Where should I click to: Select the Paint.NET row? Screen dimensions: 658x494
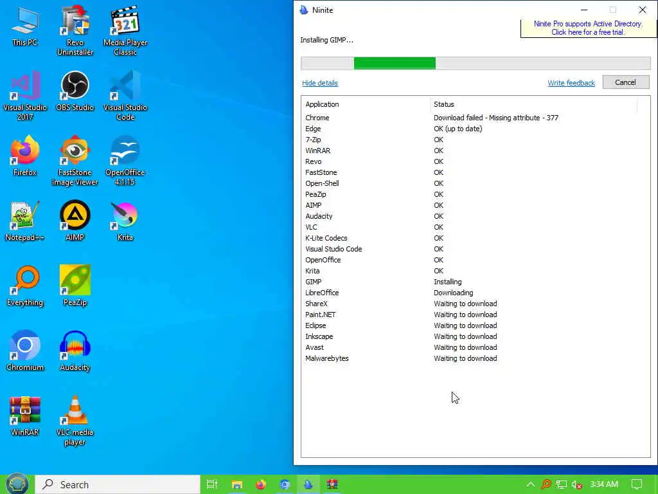[x=476, y=315]
